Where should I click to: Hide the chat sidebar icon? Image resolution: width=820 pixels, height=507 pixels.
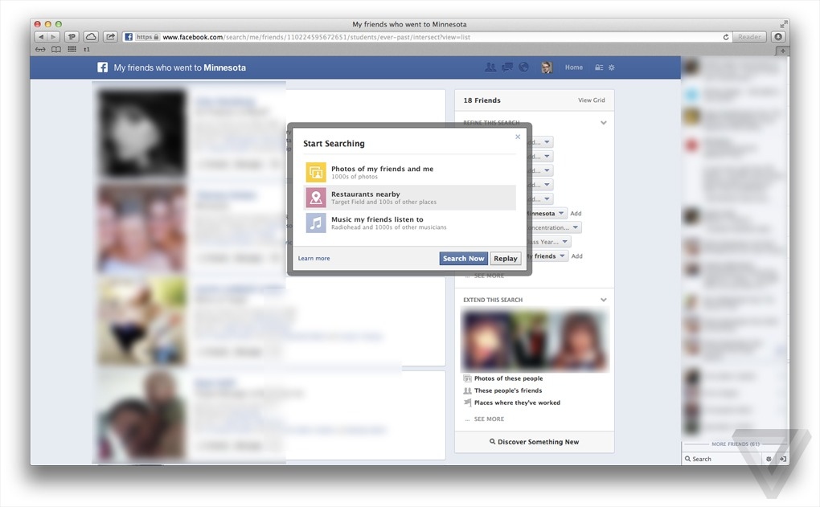pyautogui.click(x=783, y=459)
